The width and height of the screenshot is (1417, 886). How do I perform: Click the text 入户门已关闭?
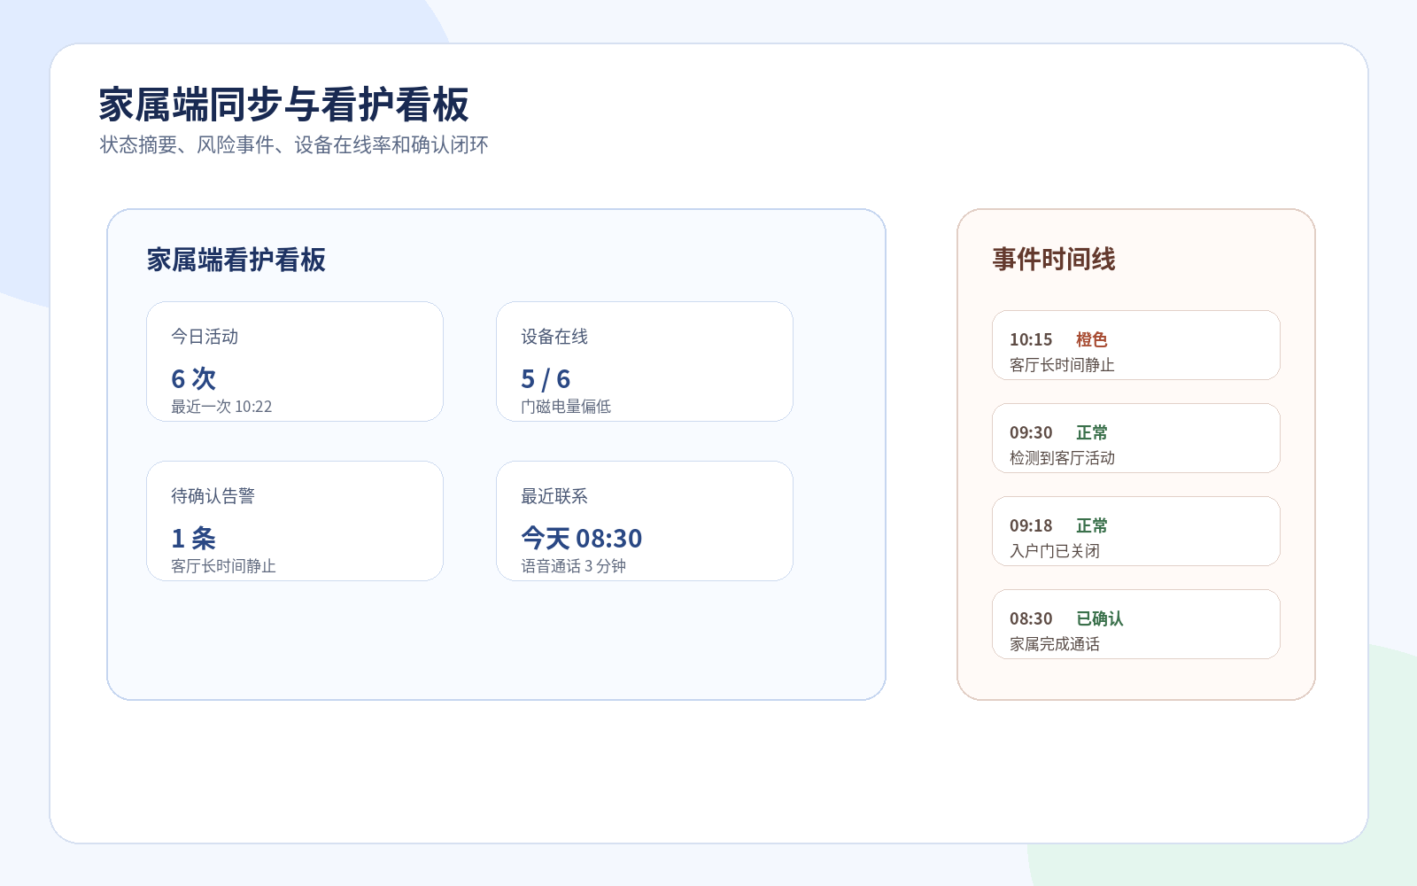pos(1055,550)
